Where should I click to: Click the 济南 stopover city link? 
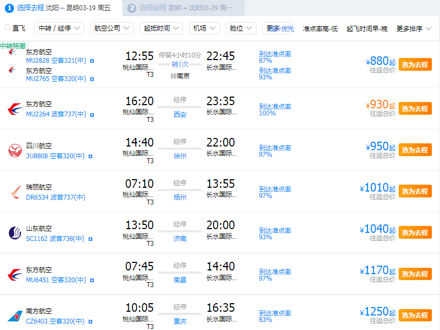click(180, 239)
